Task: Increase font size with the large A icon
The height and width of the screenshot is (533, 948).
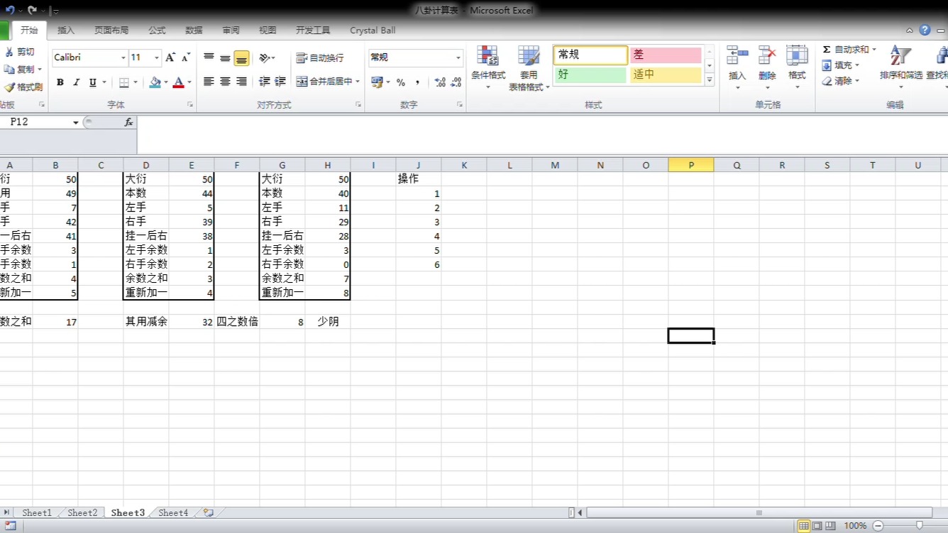Action: click(170, 57)
